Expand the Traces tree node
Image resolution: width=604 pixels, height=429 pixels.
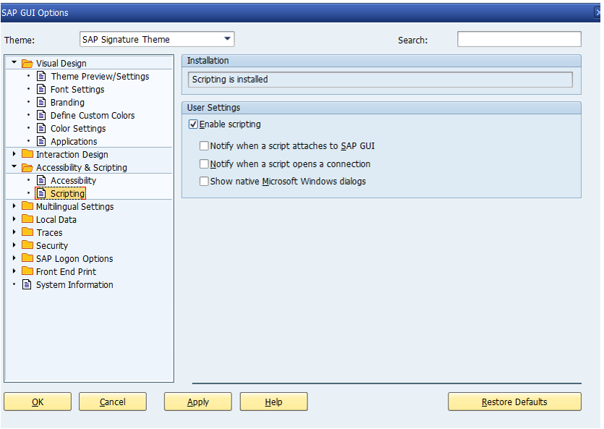coord(14,232)
